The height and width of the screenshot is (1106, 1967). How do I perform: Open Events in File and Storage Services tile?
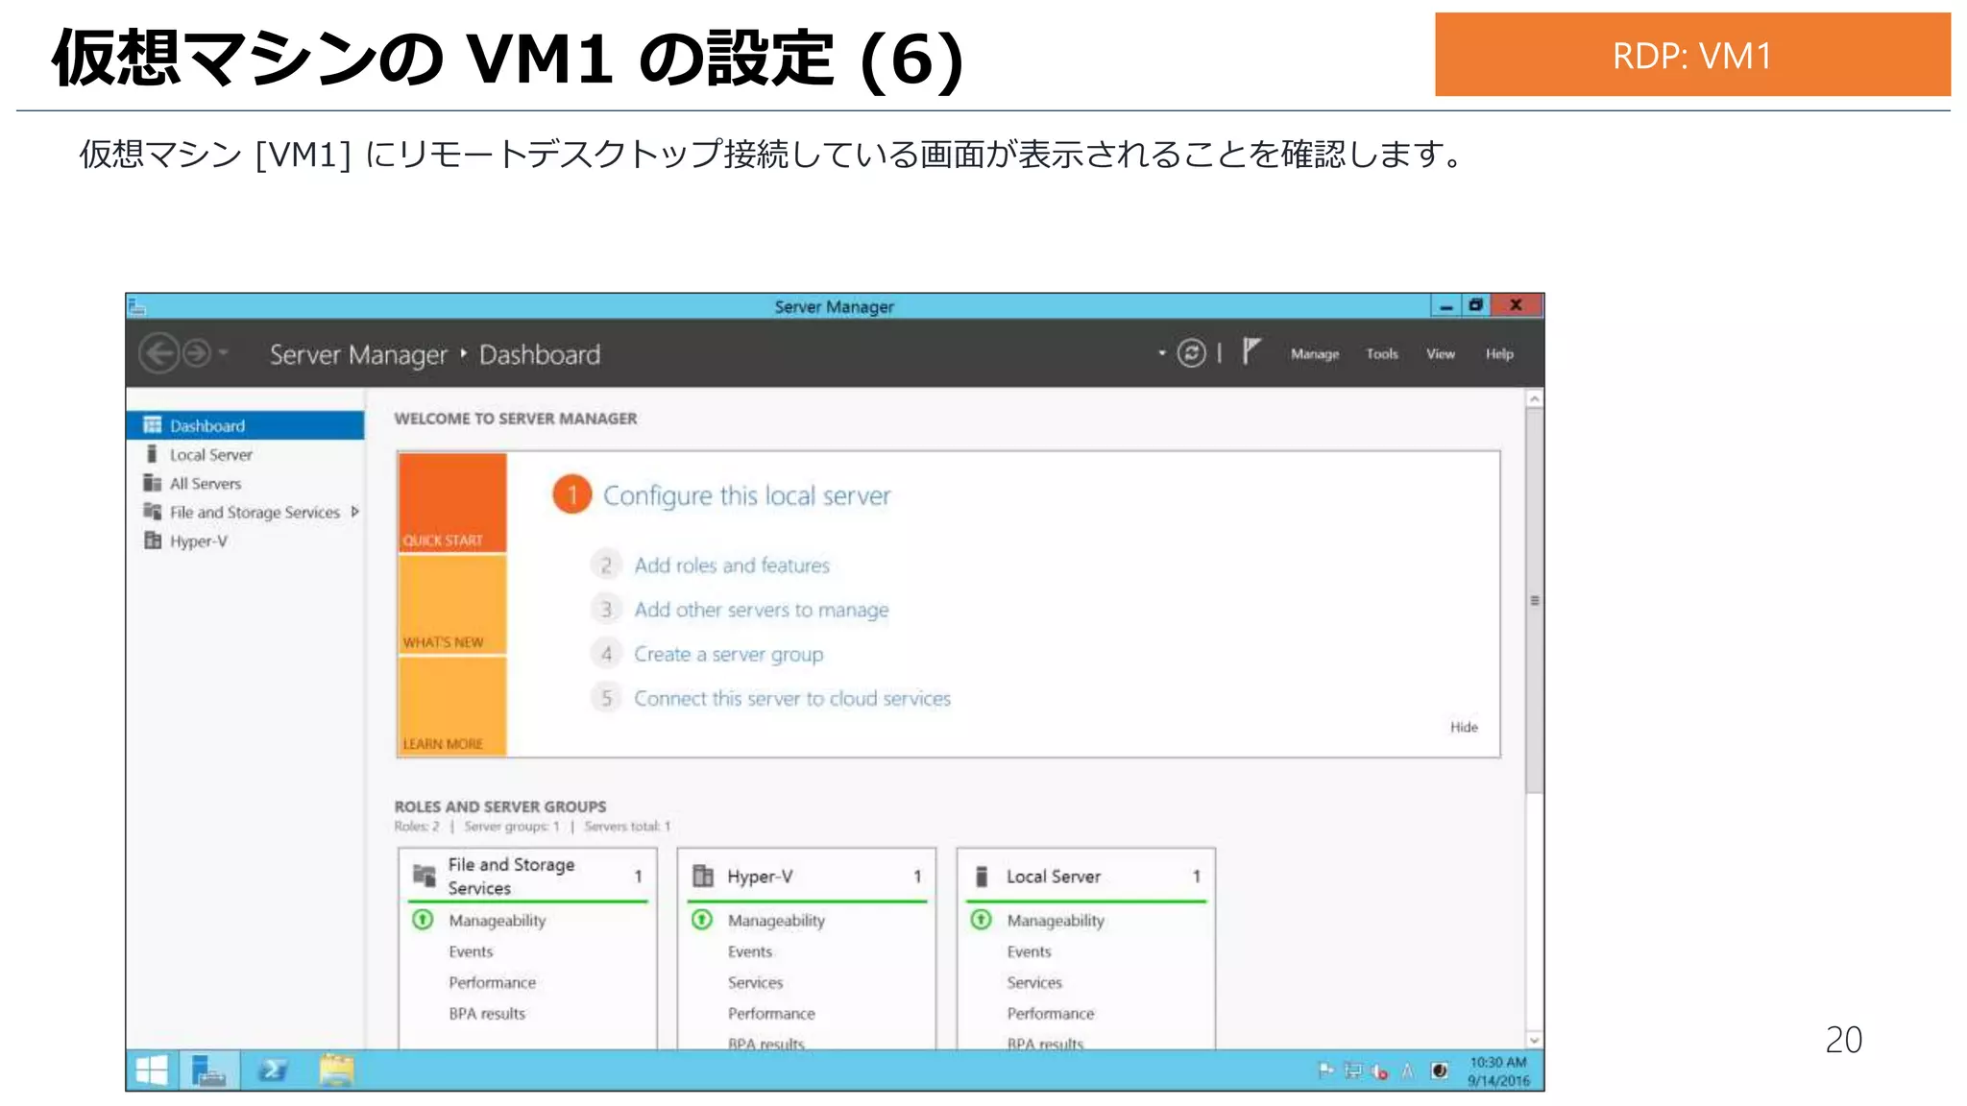tap(471, 951)
